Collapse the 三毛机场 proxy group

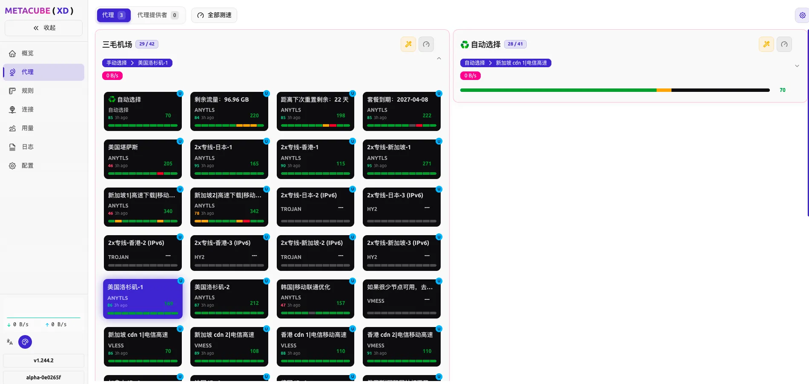[x=439, y=59]
